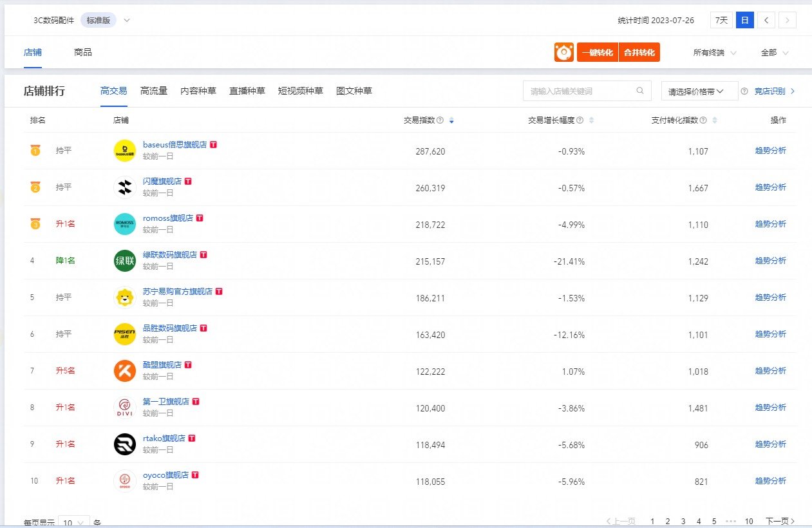
Task: Open 趋势分析 for baseus倍思旗舰店
Action: [771, 151]
